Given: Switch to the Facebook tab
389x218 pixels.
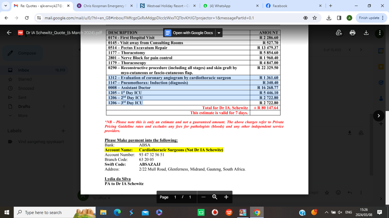Looking at the screenshot, I should [294, 6].
